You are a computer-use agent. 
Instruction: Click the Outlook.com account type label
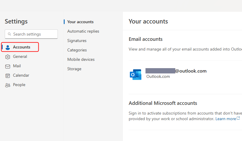[x=158, y=76]
